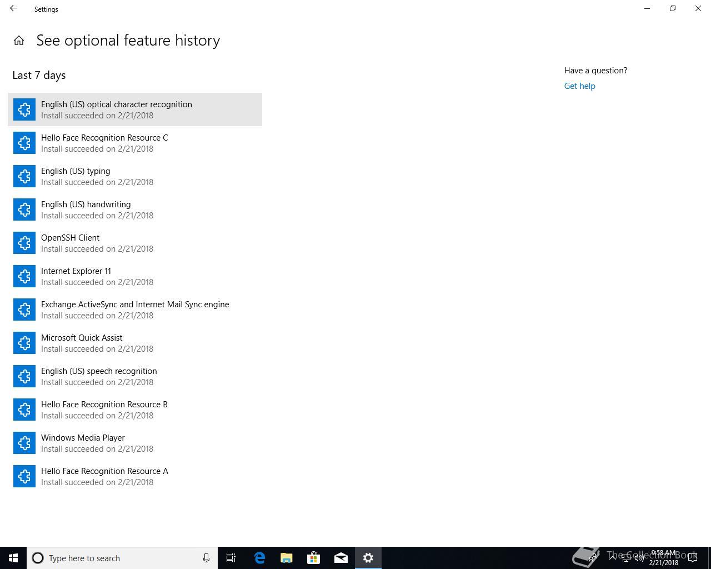
Task: Go to Settings home via house icon
Action: [x=19, y=41]
